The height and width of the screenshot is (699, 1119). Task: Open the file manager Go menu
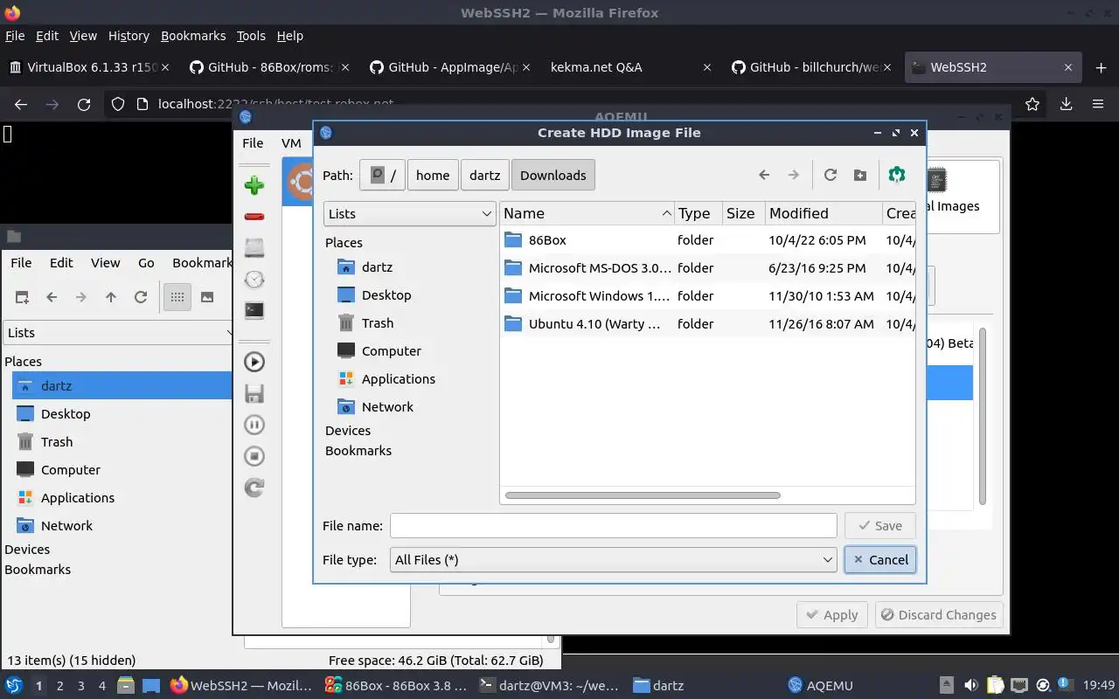pyautogui.click(x=146, y=262)
